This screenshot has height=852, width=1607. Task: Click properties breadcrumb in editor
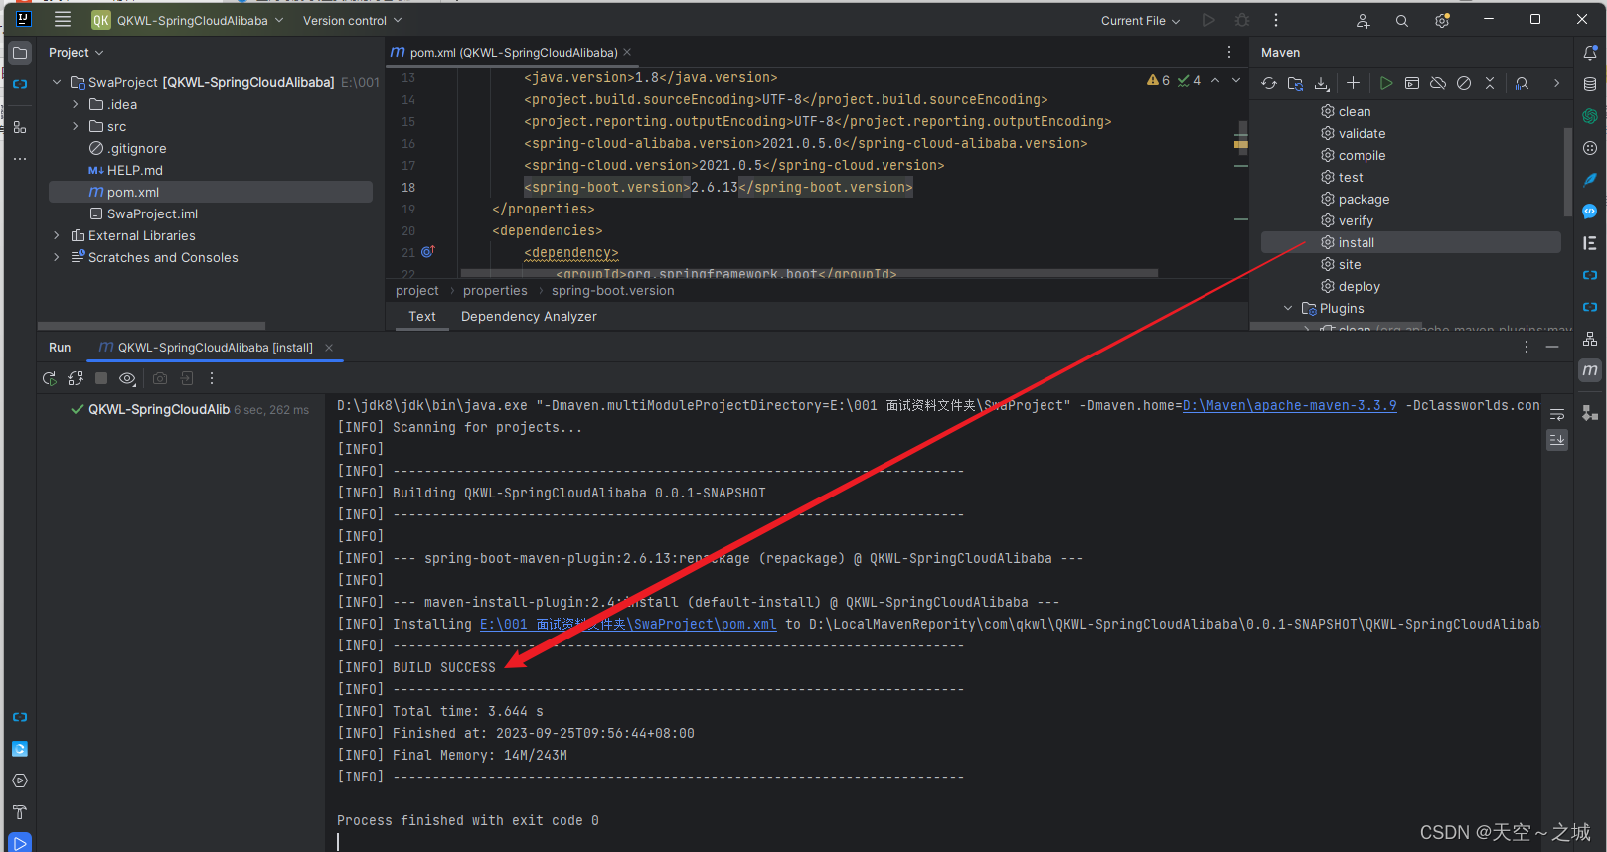pos(495,291)
